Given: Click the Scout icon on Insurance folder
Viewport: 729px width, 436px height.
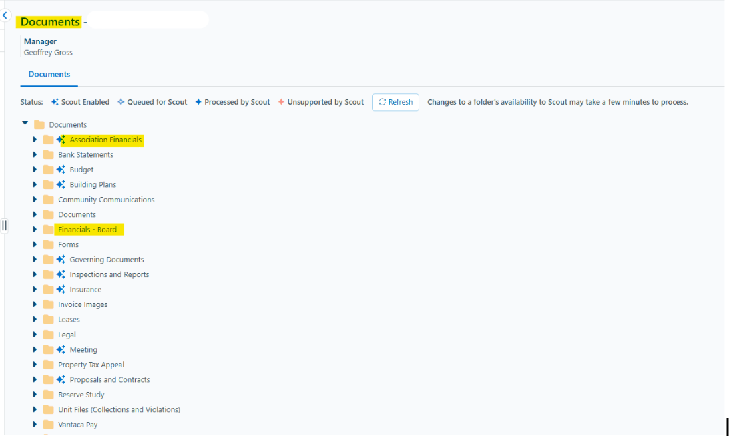Looking at the screenshot, I should point(61,290).
